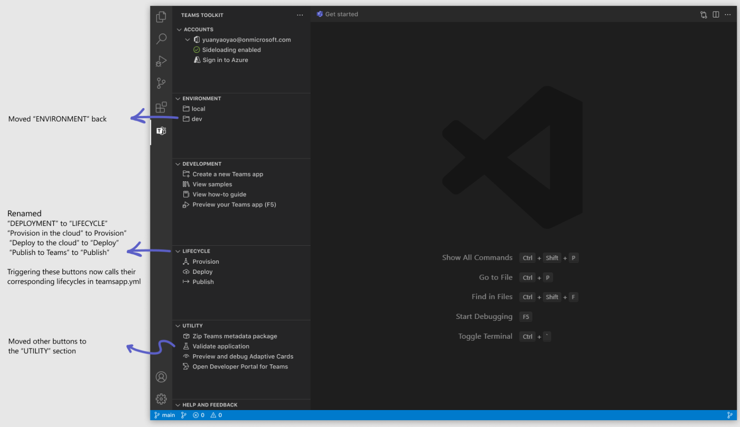The height and width of the screenshot is (427, 740).
Task: Open the errors count in status bar
Action: pos(198,415)
